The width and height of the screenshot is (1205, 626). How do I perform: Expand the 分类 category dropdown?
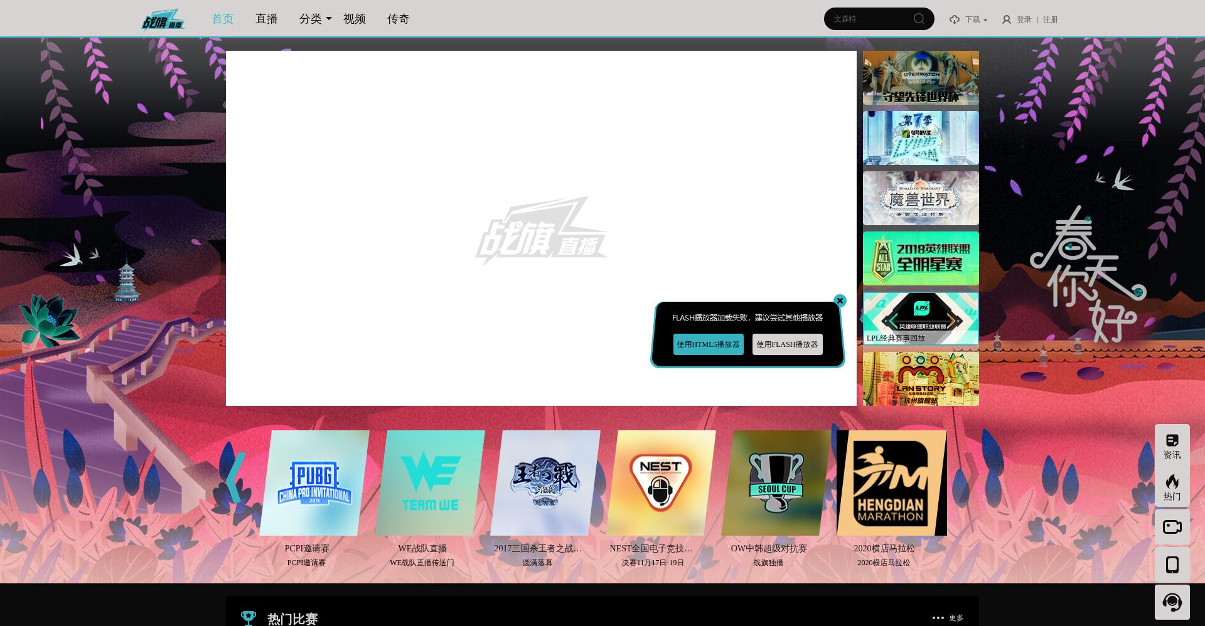click(x=316, y=19)
